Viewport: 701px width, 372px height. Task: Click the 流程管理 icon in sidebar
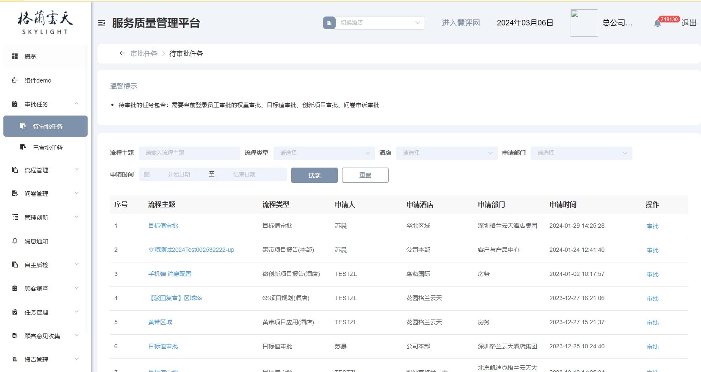click(15, 170)
